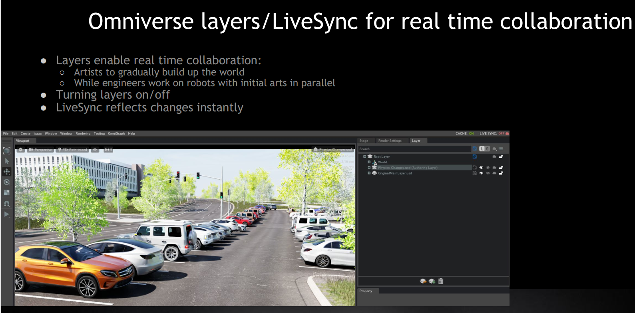Toggle lock on OriginalMainLayer.usd layer
635x313 pixels.
pos(501,173)
